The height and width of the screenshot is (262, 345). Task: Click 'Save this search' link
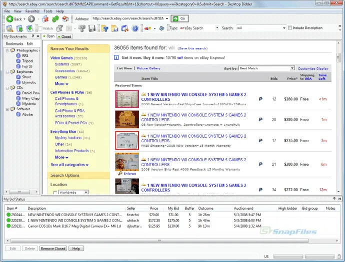192,48
